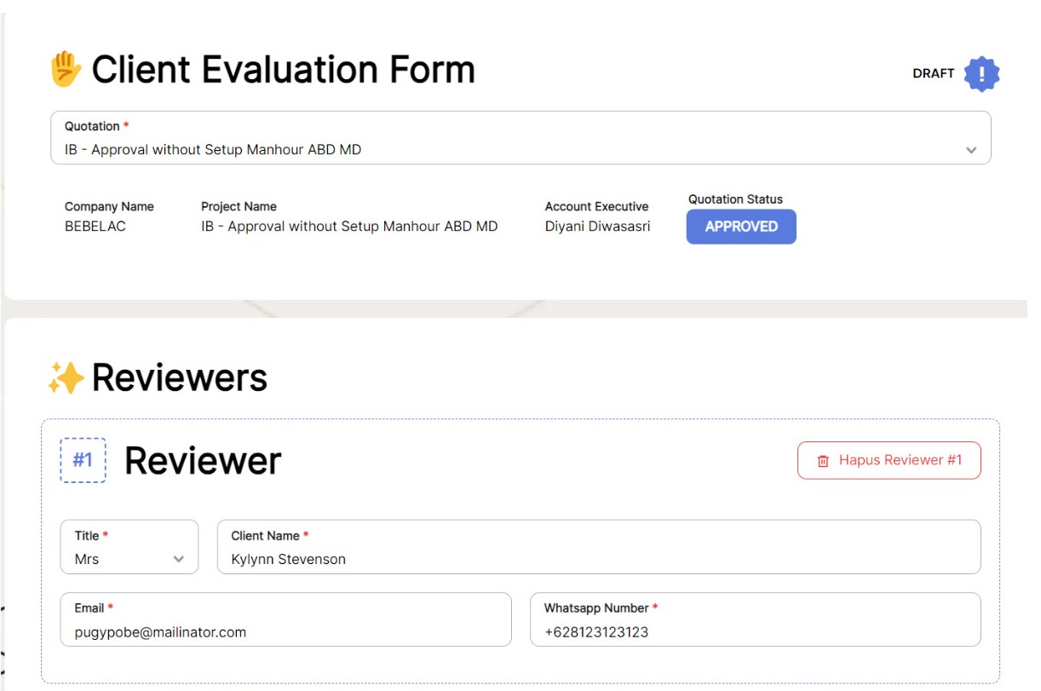Screen dimensions: 1041x691
Task: Click the APPROVED quotation status button
Action: tap(741, 227)
